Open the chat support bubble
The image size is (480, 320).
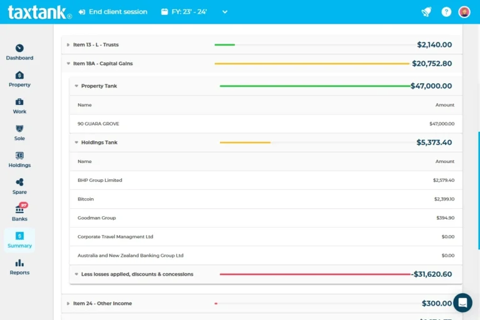coord(462,302)
